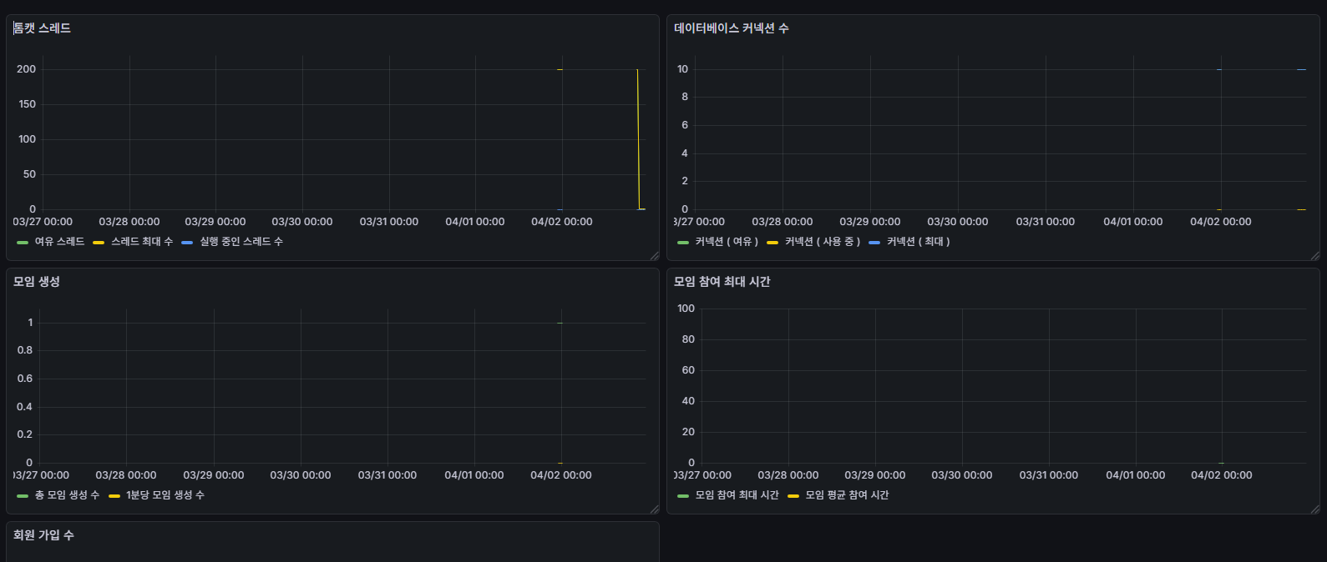Open the 모임 참여 최대 시간 panel title

tap(722, 282)
